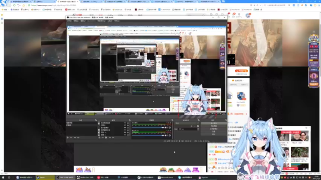The image size is (321, 180).
Task: Adjust second mixer channel volume slider
Action: (x=148, y=135)
